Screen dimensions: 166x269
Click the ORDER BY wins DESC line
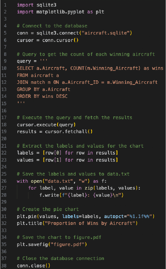[42, 96]
